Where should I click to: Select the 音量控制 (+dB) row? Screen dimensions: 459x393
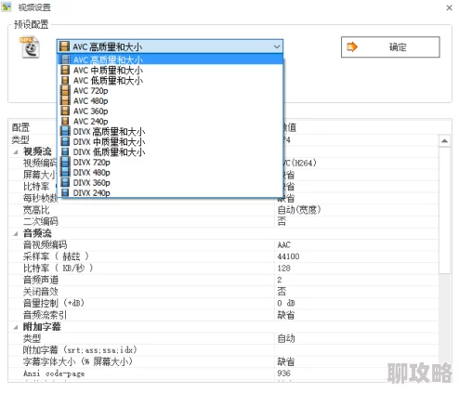coord(224,303)
